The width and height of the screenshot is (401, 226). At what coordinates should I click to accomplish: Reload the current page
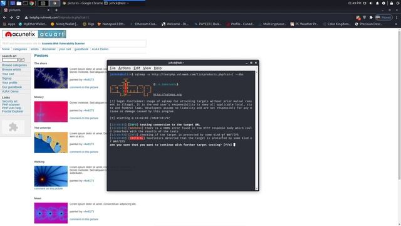[18, 17]
